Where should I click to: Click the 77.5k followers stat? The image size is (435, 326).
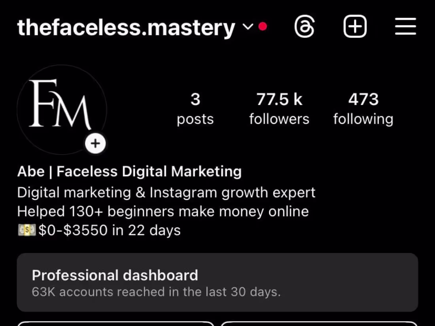279,108
